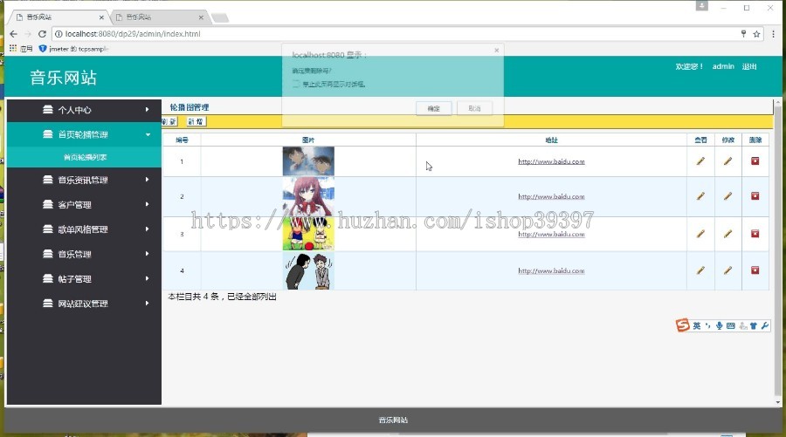Screen dimensions: 786x437
Task: Click the red delete icon in row 1
Action: tap(755, 161)
